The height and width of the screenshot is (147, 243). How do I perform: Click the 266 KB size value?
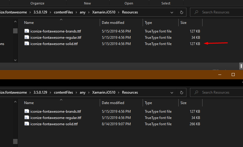tap(195, 124)
